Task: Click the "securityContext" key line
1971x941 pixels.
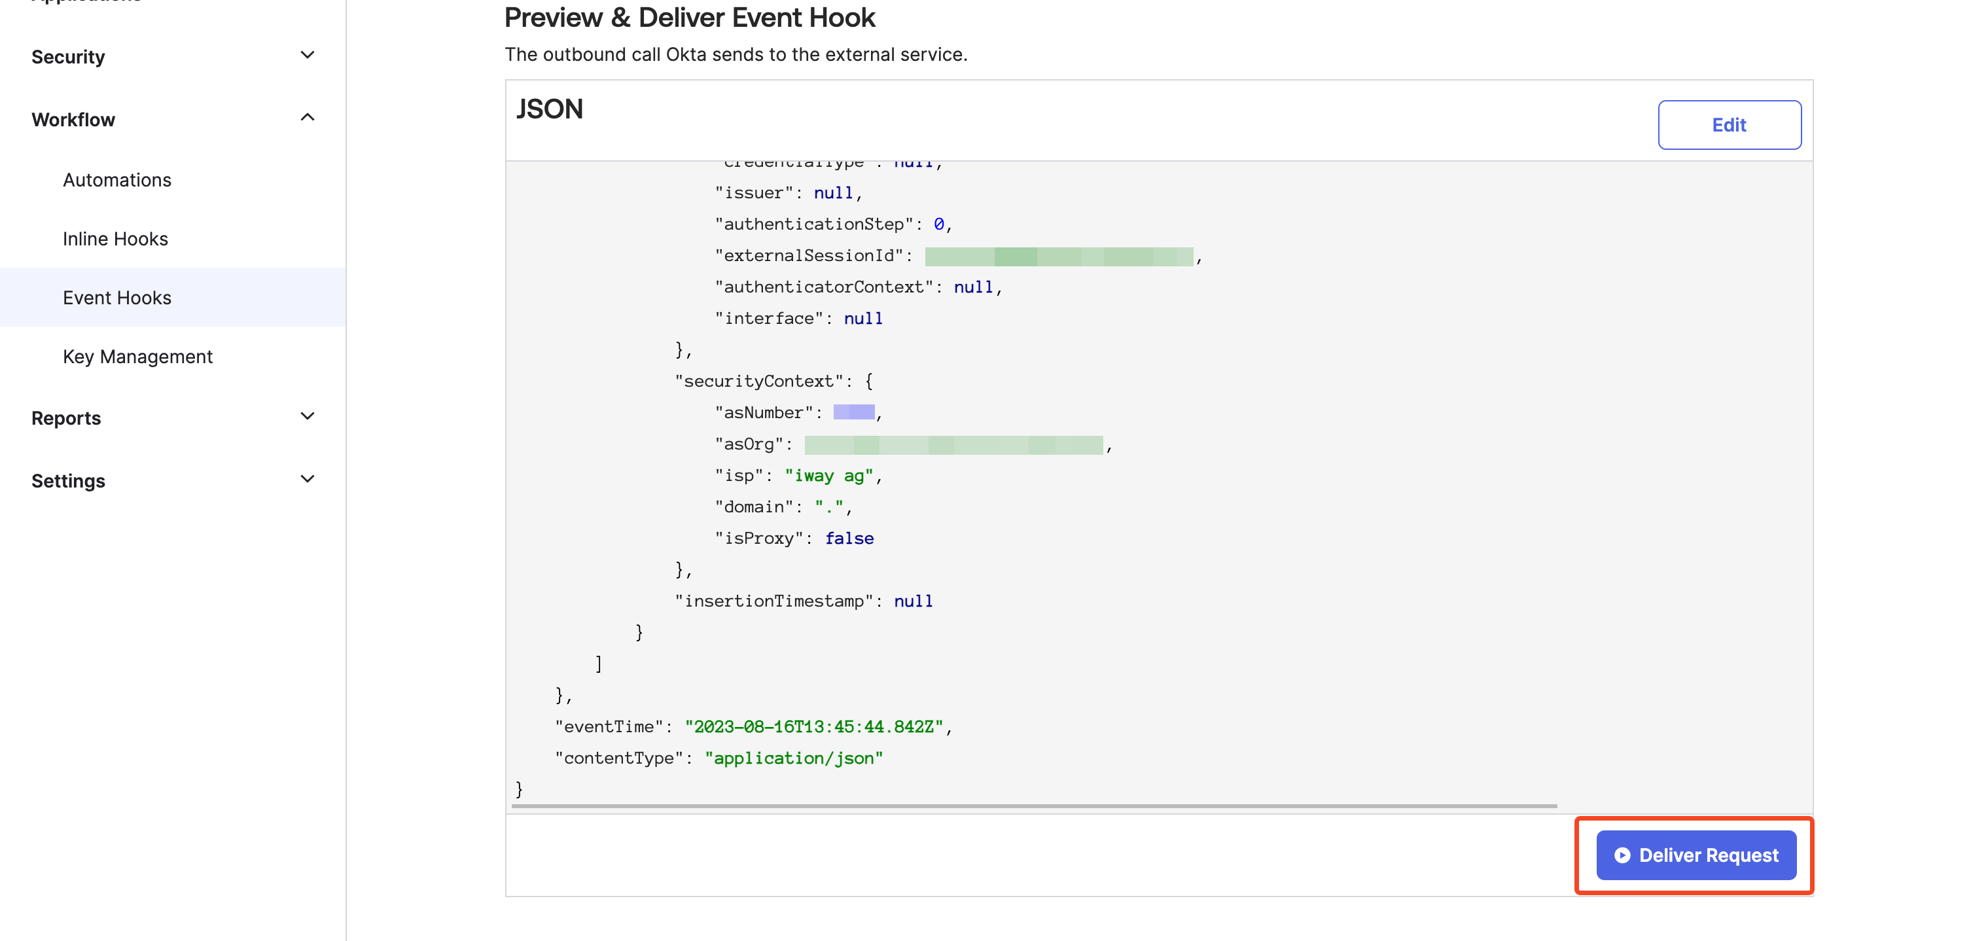Action: click(774, 381)
